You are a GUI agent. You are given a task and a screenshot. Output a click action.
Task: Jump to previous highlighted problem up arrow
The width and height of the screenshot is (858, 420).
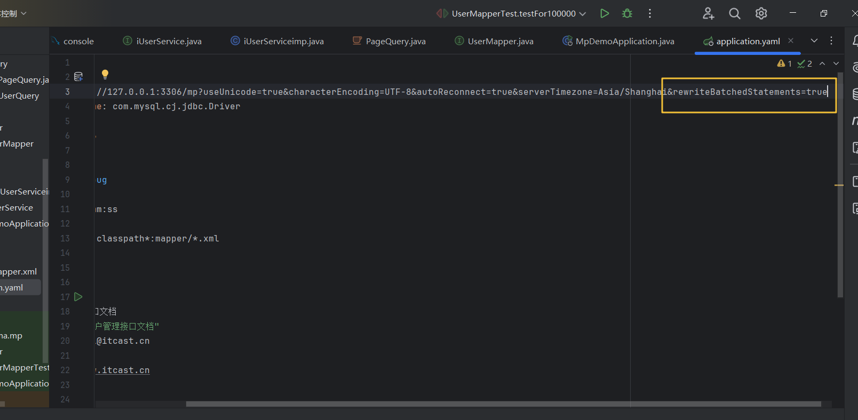coord(822,63)
